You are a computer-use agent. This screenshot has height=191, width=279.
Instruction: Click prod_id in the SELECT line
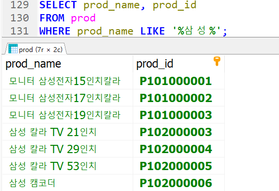pyautogui.click(x=174, y=5)
